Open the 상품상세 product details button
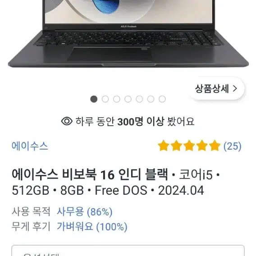The width and height of the screenshot is (256, 256). point(217,89)
